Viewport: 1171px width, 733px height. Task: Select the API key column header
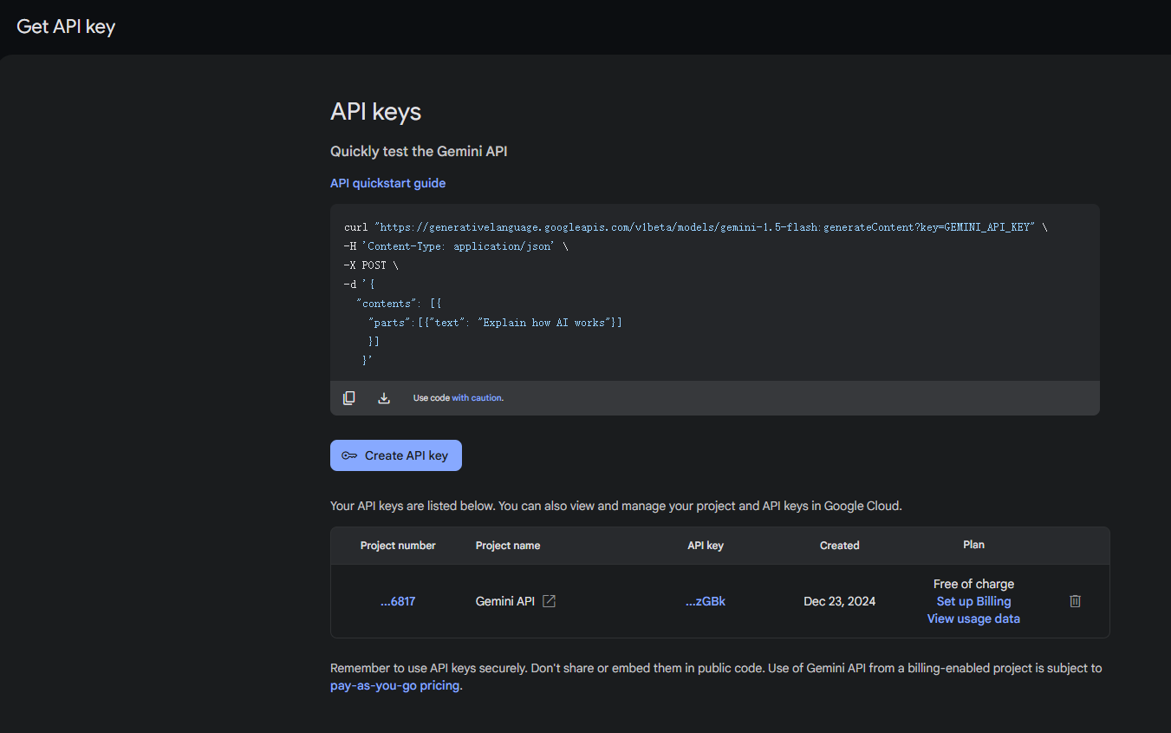point(705,546)
